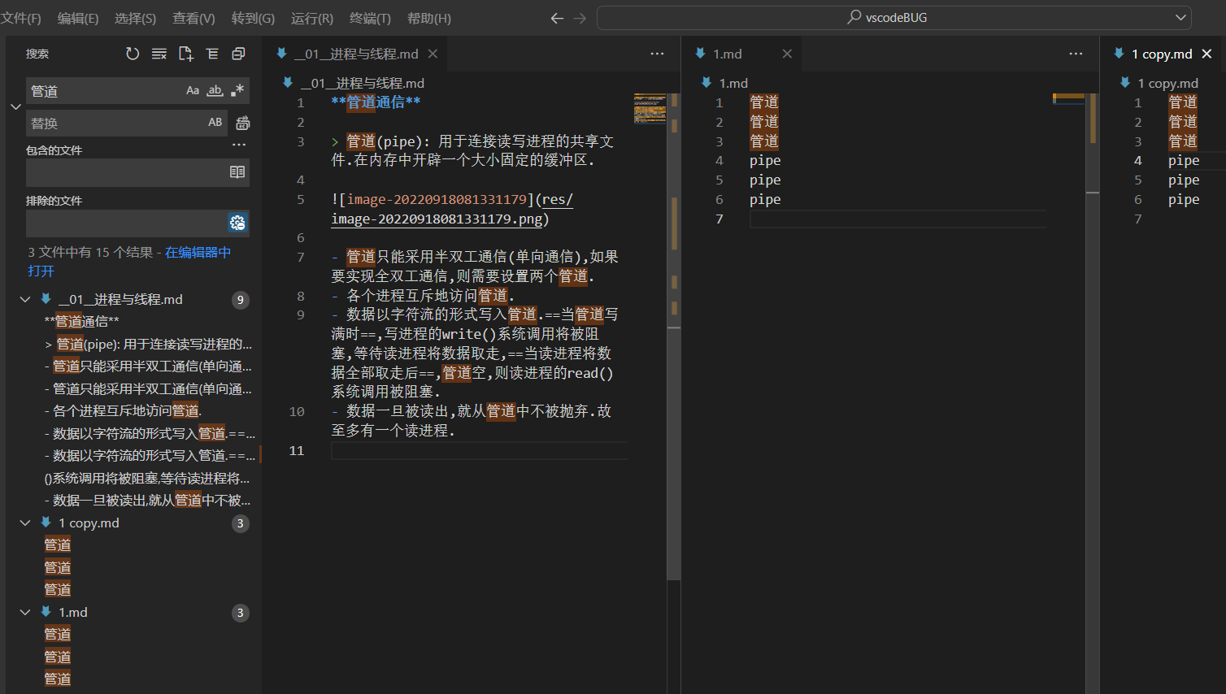Toggle use exclude settings gear
Screen dimensions: 1226x694
click(237, 223)
